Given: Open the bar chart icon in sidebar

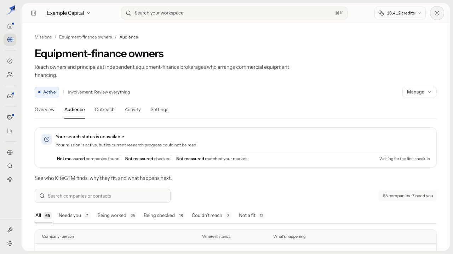Looking at the screenshot, I should click(10, 131).
